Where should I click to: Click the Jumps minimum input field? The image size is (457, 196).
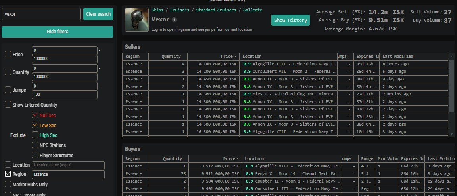point(64,86)
